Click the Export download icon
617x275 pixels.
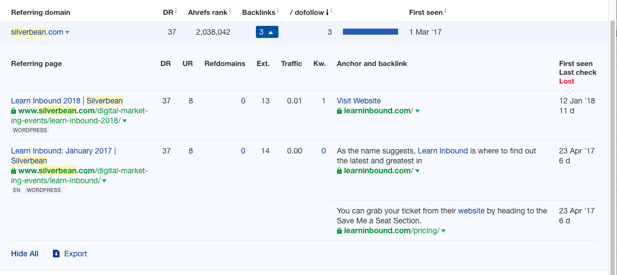tap(56, 254)
